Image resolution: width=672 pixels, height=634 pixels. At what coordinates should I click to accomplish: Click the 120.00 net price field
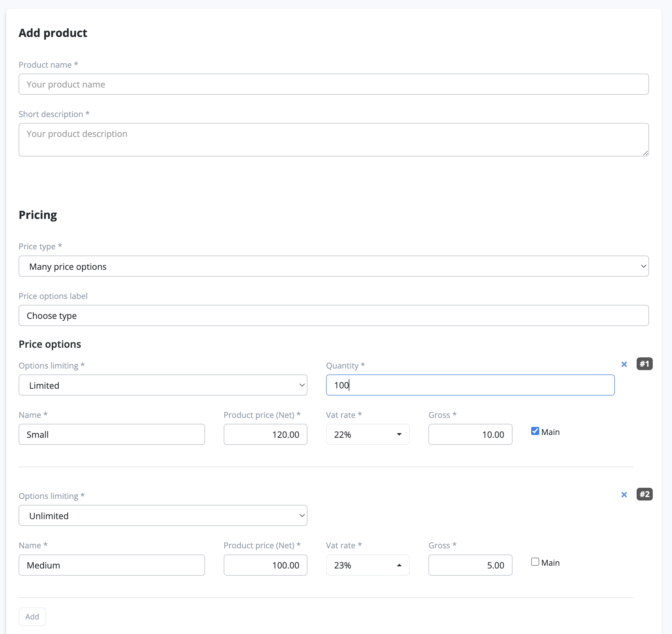265,434
